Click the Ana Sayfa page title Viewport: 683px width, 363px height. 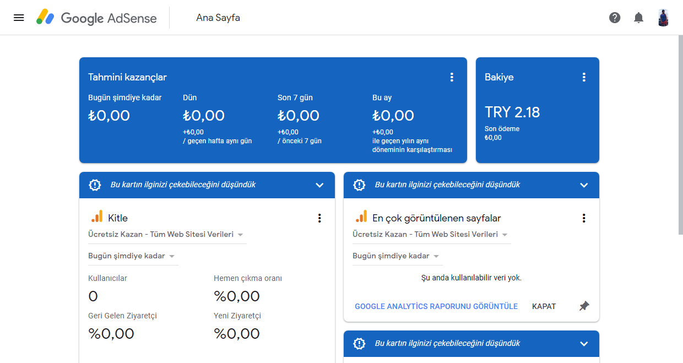[218, 18]
